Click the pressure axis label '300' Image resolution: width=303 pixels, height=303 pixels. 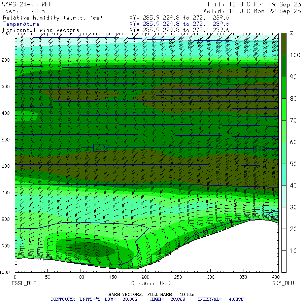click(x=6, y=87)
